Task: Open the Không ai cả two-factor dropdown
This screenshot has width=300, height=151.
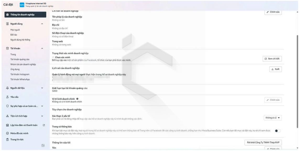Action: [273, 118]
